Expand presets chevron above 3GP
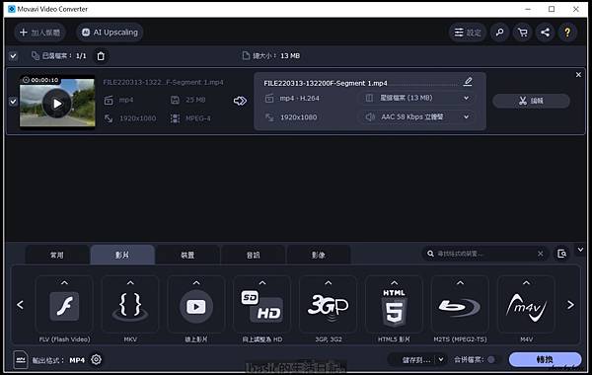The width and height of the screenshot is (592, 375). point(329,282)
